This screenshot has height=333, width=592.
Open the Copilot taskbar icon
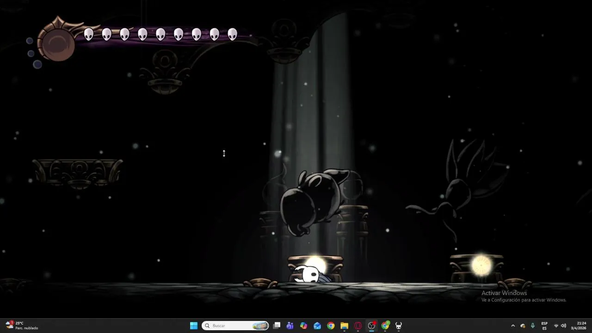(303, 326)
